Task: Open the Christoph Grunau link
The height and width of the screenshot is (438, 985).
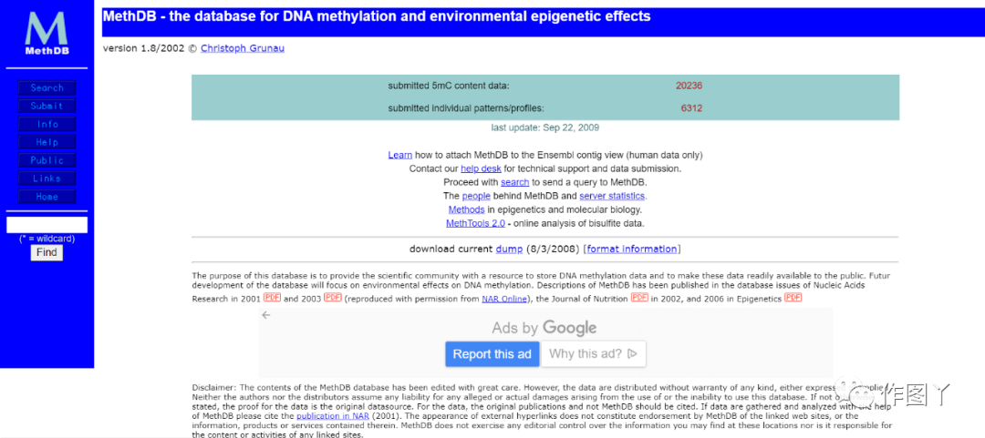Action: pyautogui.click(x=242, y=48)
